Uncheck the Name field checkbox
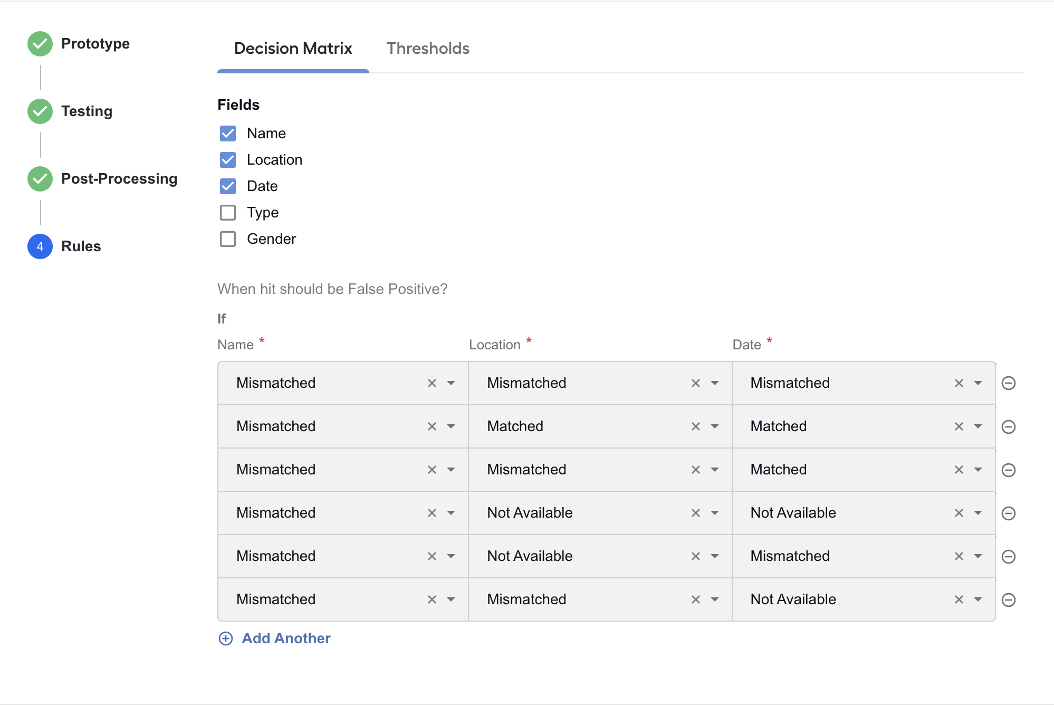 pyautogui.click(x=228, y=134)
